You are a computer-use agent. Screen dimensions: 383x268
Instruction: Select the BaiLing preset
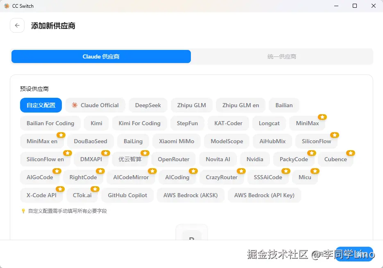pyautogui.click(x=133, y=141)
